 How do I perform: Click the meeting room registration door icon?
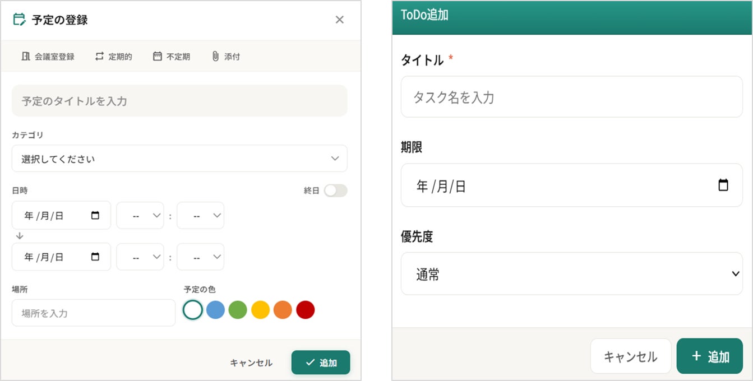[25, 57]
